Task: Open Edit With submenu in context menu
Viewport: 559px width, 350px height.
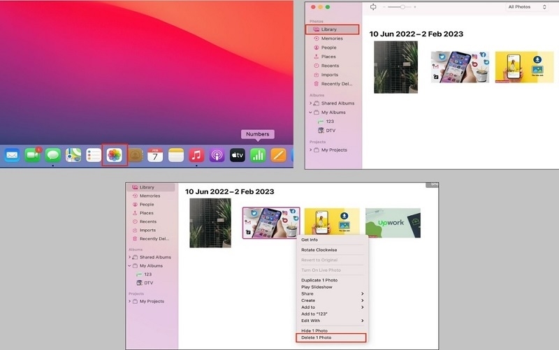Action: point(331,321)
